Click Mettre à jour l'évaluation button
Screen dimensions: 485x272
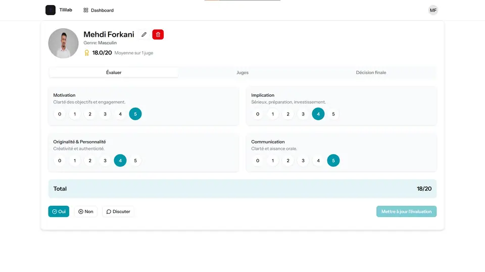406,212
